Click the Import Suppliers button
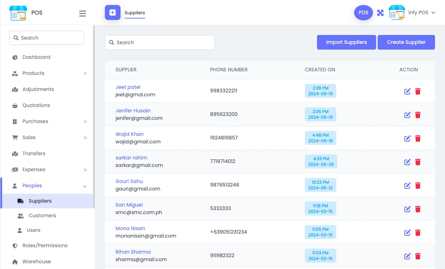This screenshot has height=269, width=445. 346,42
